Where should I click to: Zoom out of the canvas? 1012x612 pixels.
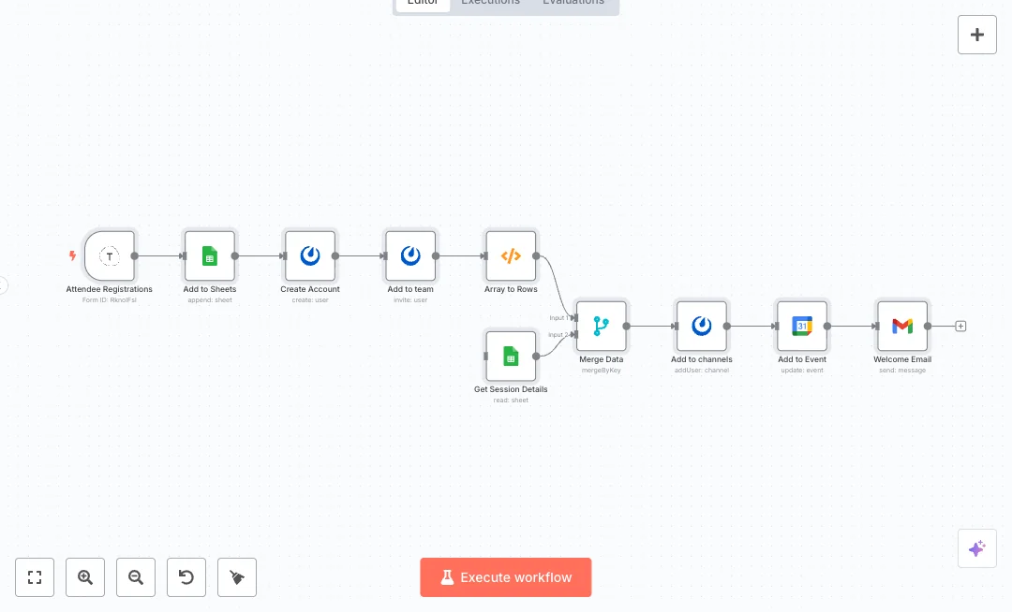click(x=136, y=577)
